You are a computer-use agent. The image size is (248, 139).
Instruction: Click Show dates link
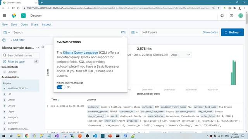tap(210, 32)
